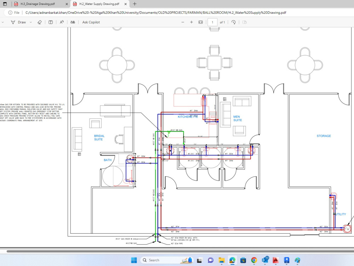This screenshot has width=354, height=266.
Task: Toggle fit-to-width page view
Action: point(200,22)
